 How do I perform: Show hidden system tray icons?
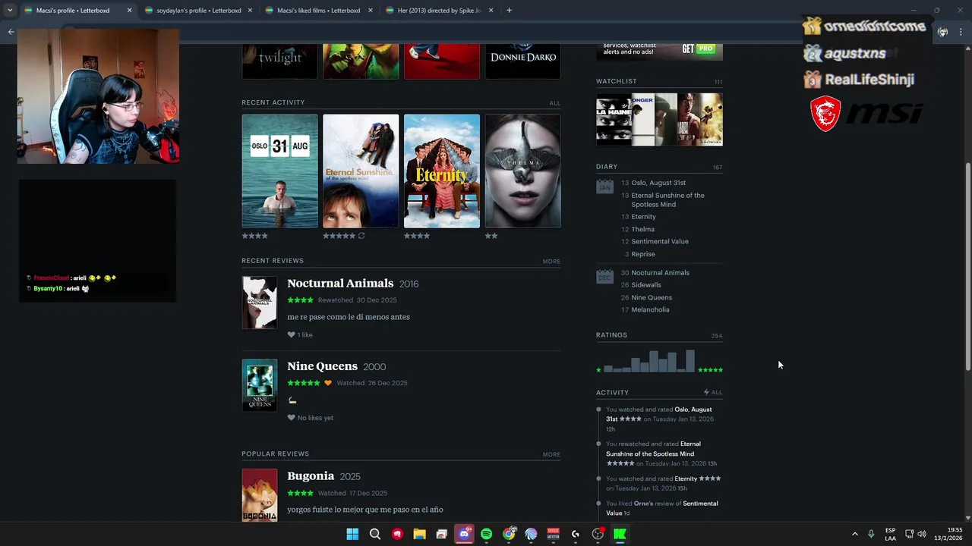coord(854,534)
